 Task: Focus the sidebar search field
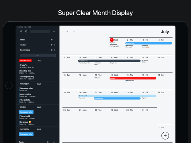40,31
